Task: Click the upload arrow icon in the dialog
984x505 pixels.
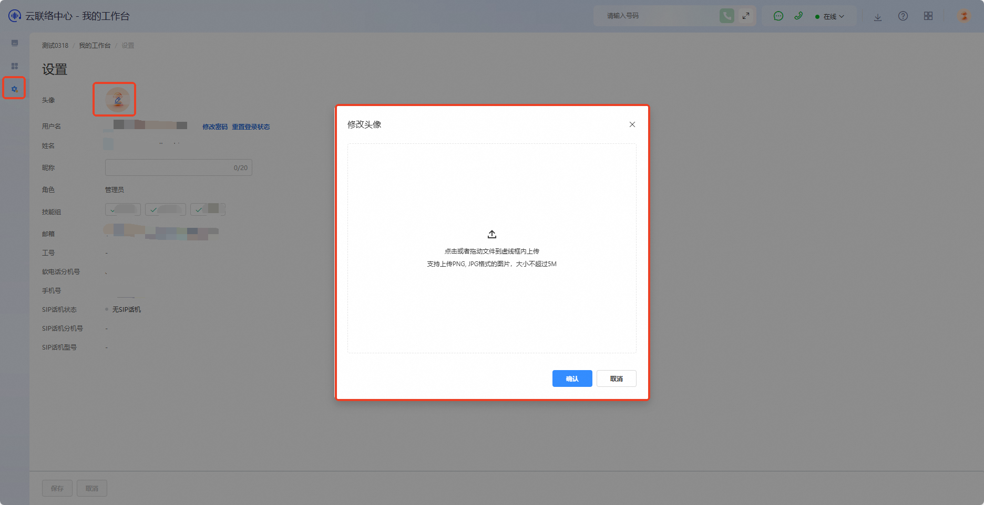Action: tap(492, 234)
